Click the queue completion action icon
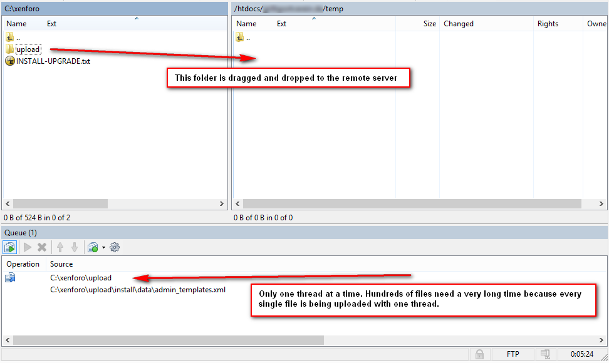The width and height of the screenshot is (609, 363). click(93, 247)
